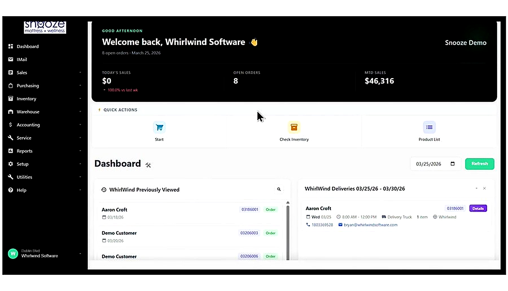Click the shopping cart Start icon
This screenshot has width=508, height=291.
click(x=160, y=127)
